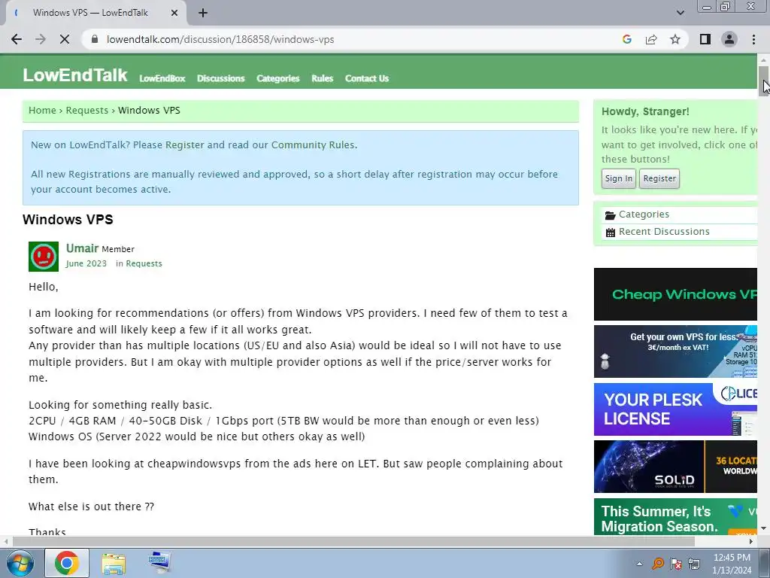770x578 pixels.
Task: Open Contact Us in the nav bar
Action: pyautogui.click(x=367, y=78)
